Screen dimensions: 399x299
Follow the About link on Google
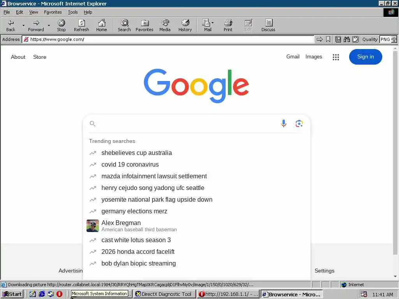click(18, 57)
